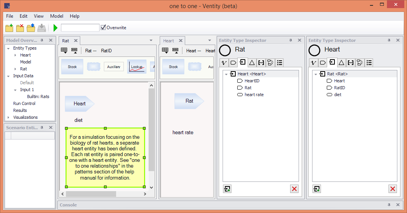The height and width of the screenshot is (213, 407).
Task: Click the folder icon with blue upload arrow
Action: [31, 28]
